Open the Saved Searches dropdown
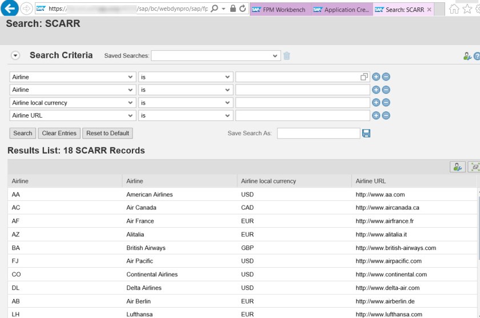Viewport: 480px width, 318px height. [215, 56]
